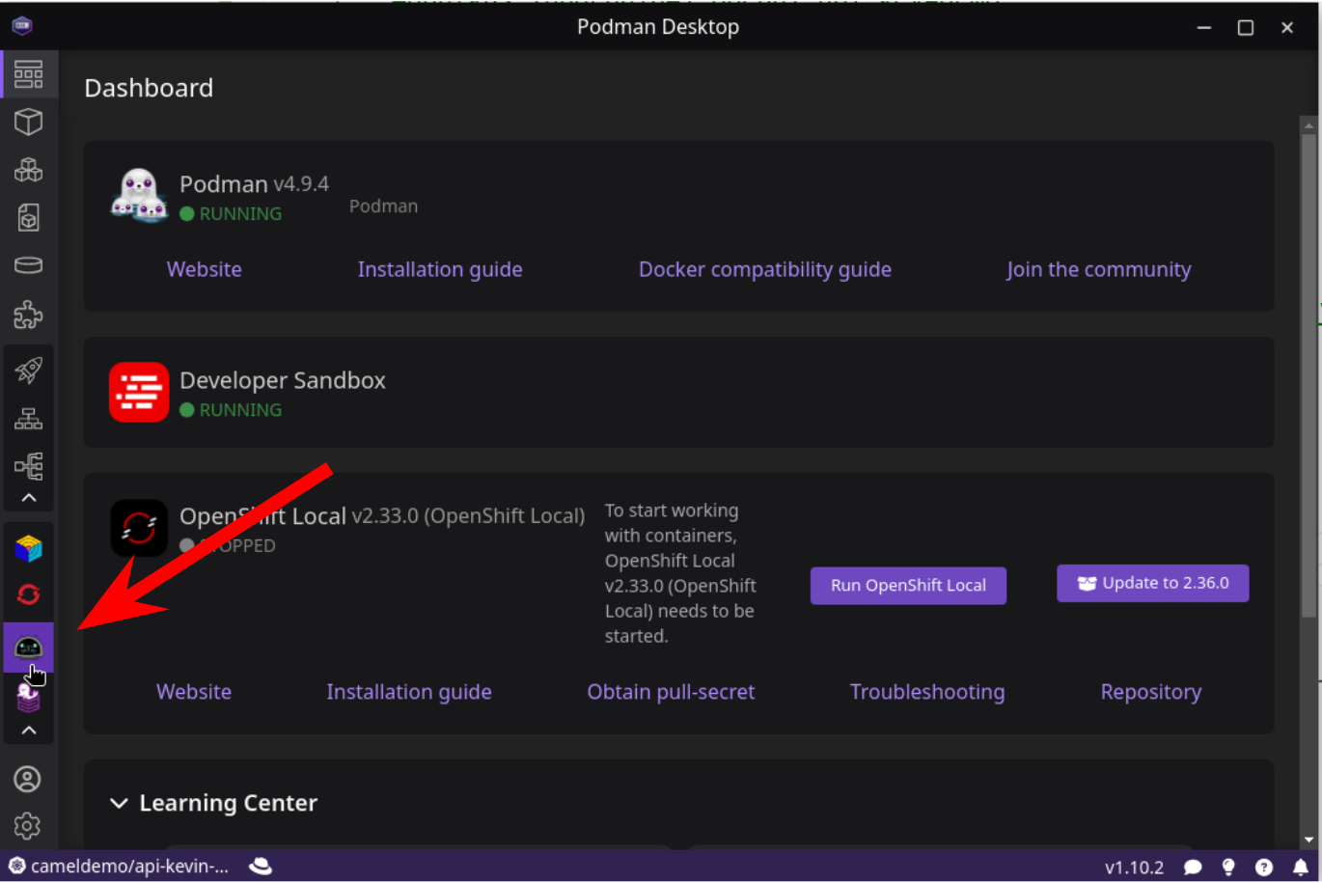
Task: Click the dashboard vertical scrollbar thumb
Action: tap(1308, 376)
